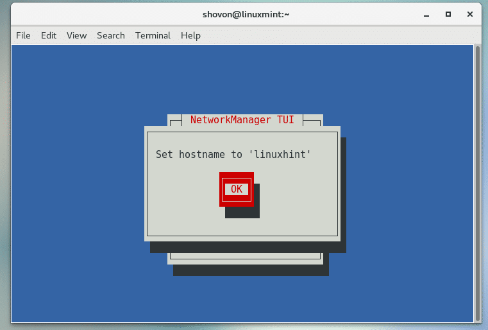Minimize the terminal window

pos(426,14)
